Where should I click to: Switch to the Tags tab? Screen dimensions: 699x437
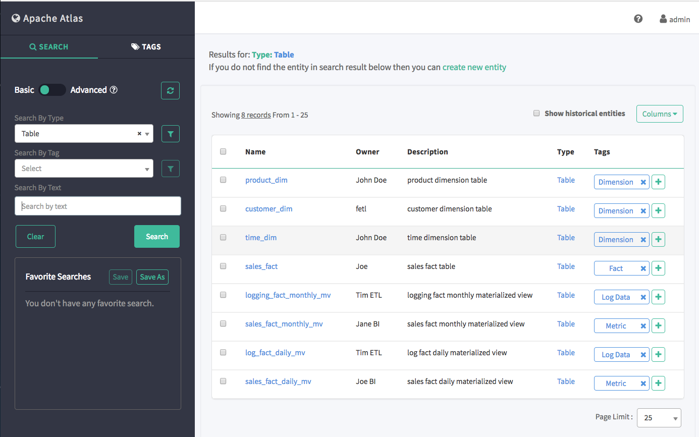coord(146,47)
